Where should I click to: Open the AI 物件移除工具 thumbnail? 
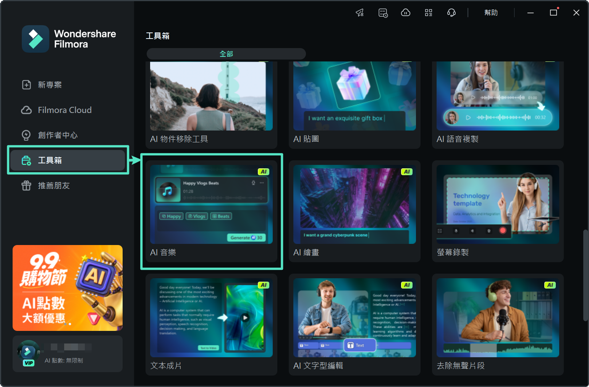point(211,96)
